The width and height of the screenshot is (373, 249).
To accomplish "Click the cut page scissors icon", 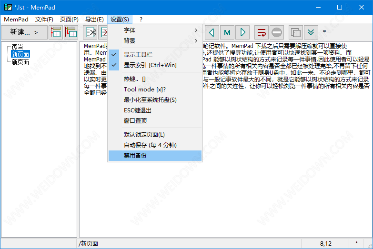I will click(x=91, y=32).
